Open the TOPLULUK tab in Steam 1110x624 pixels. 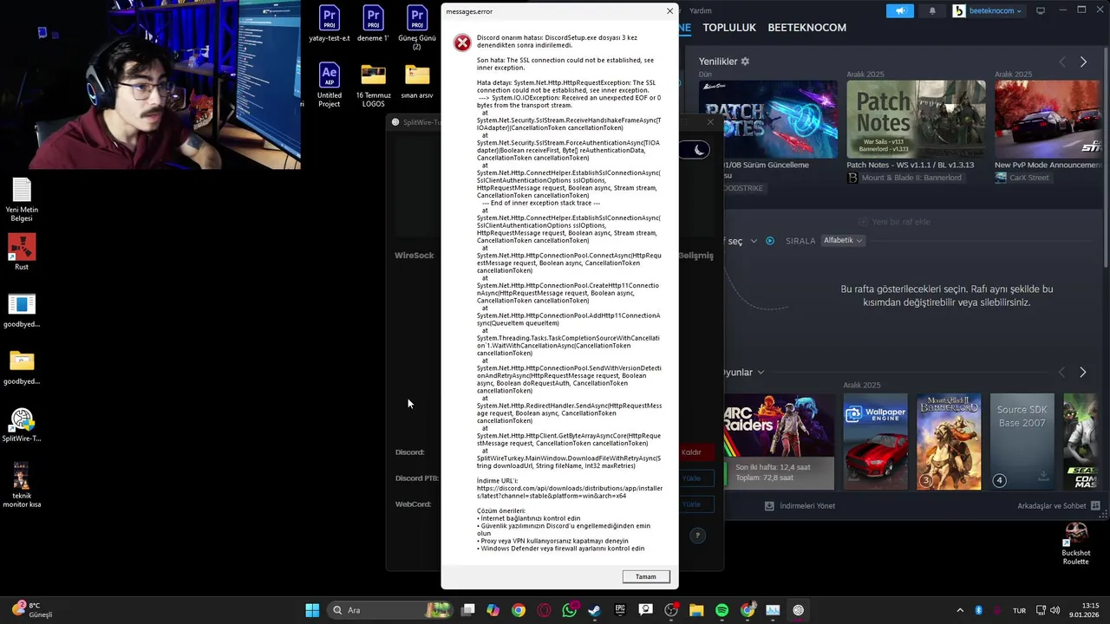point(729,28)
